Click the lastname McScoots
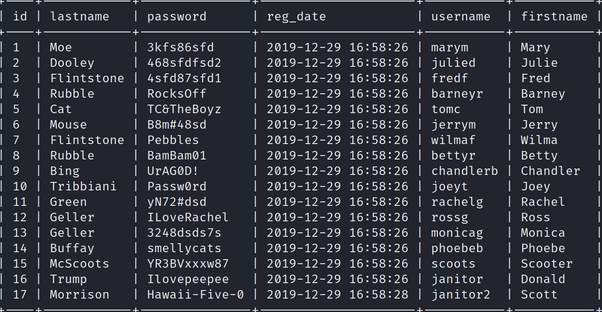Viewport: 602px width, 312px height. click(79, 264)
